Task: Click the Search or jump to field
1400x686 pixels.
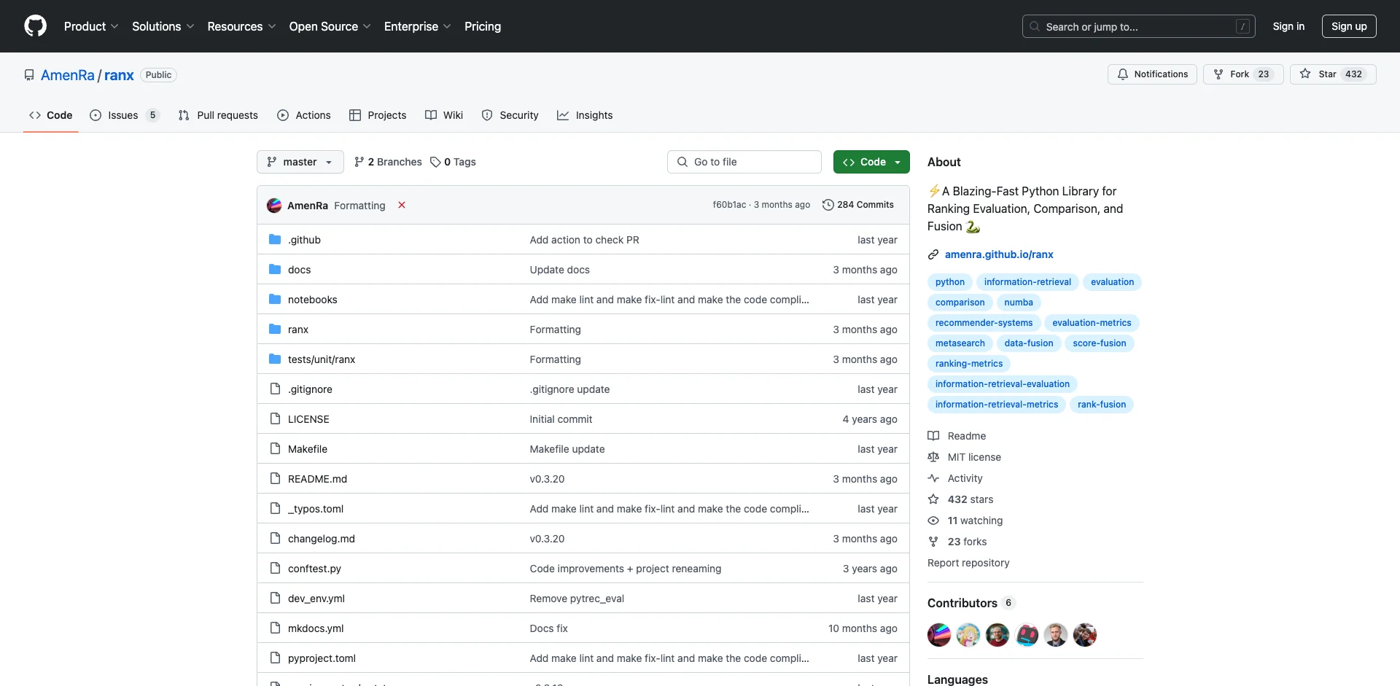Action: (1139, 26)
